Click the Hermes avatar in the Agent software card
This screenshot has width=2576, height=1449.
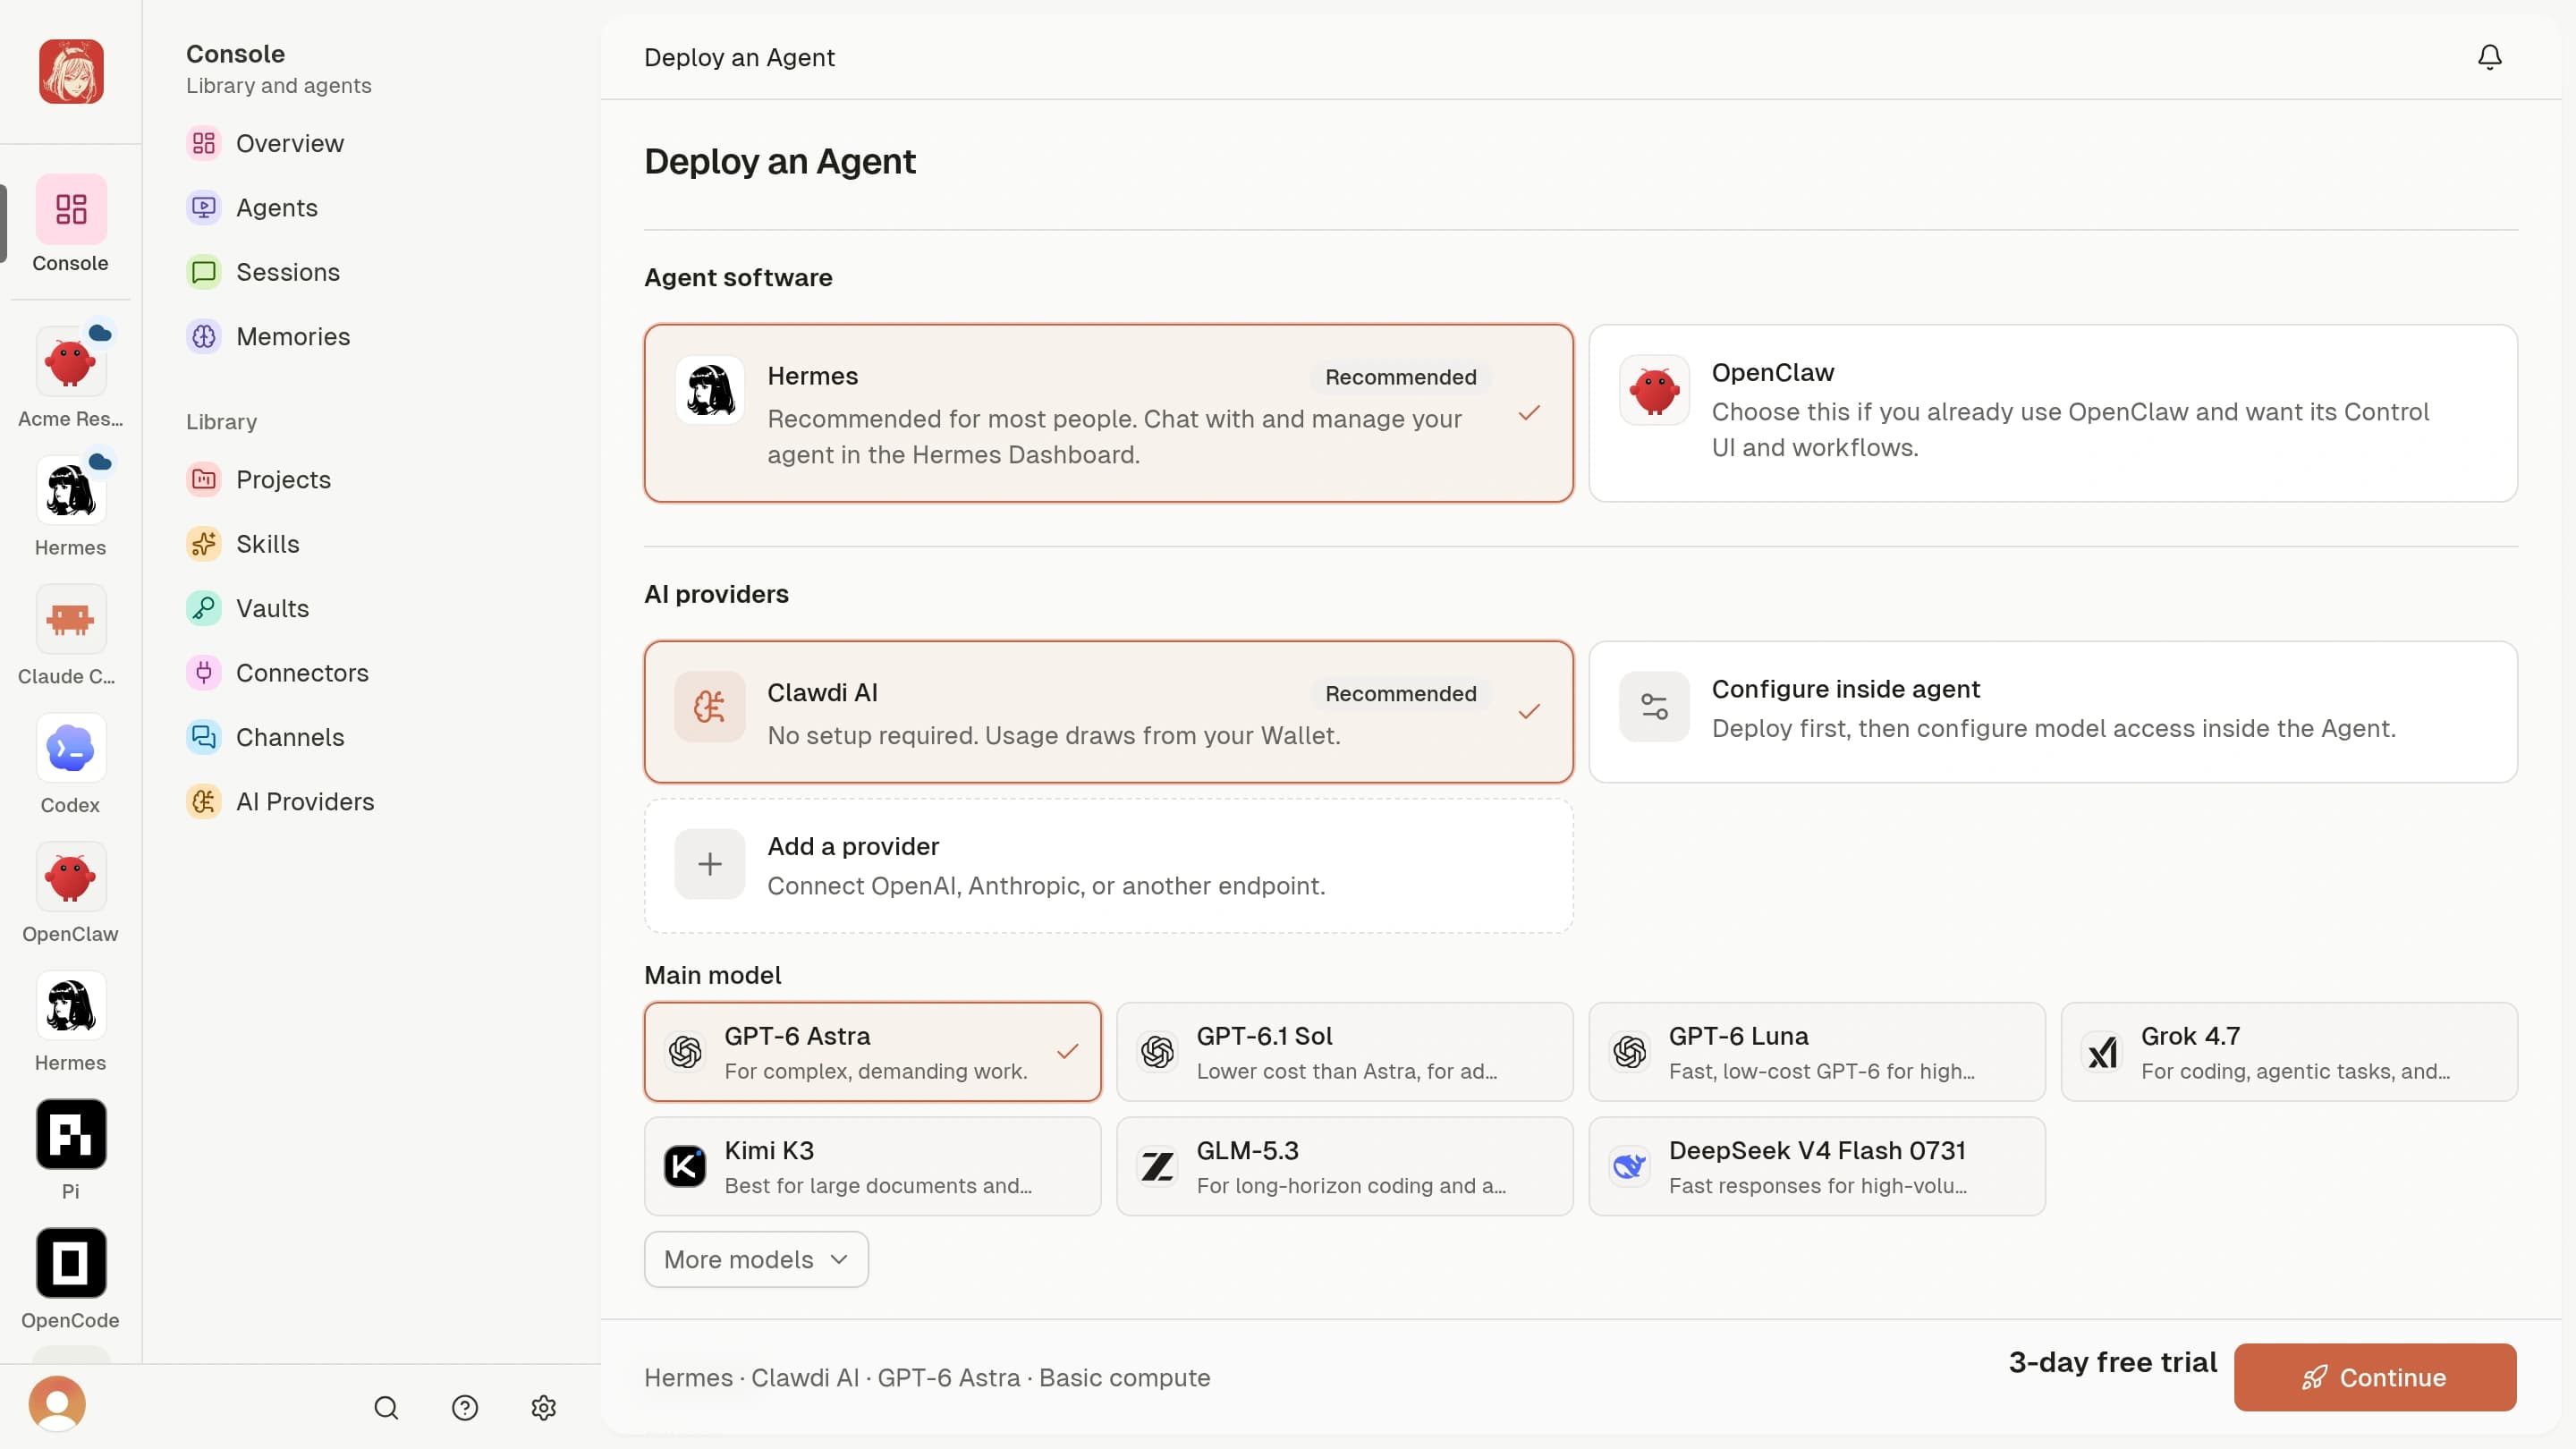point(710,390)
